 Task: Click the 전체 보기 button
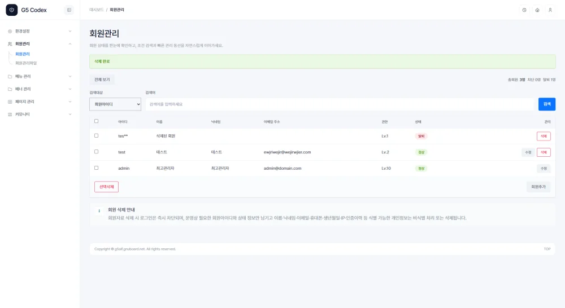tap(102, 80)
